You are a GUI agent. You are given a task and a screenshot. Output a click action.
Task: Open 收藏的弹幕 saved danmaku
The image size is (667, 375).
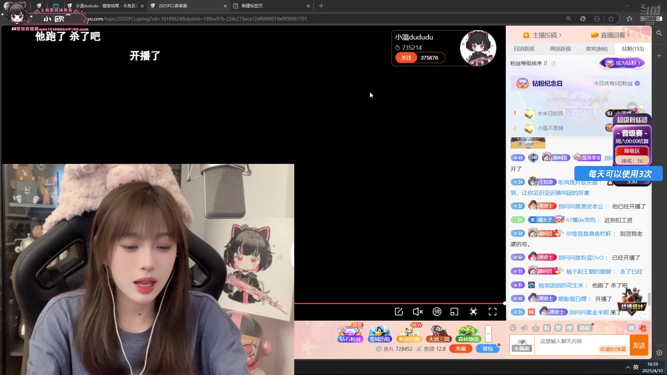pyautogui.click(x=613, y=349)
